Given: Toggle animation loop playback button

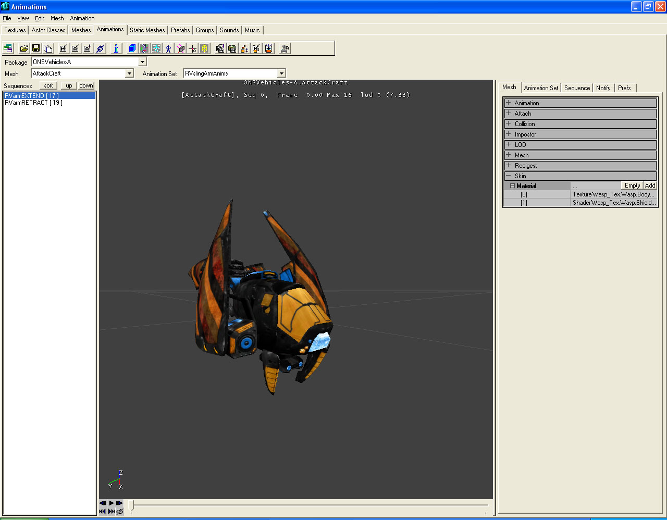Looking at the screenshot, I should (119, 512).
